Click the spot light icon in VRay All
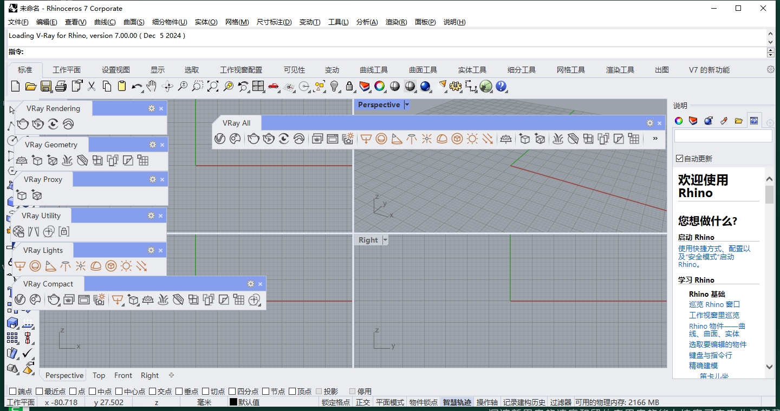 pyautogui.click(x=396, y=139)
